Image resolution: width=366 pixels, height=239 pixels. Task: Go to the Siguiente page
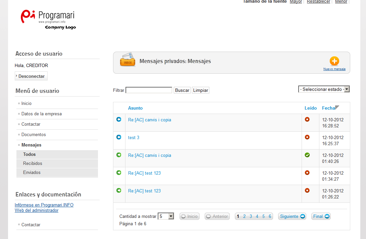(x=292, y=216)
